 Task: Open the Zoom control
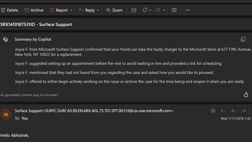[114, 10]
